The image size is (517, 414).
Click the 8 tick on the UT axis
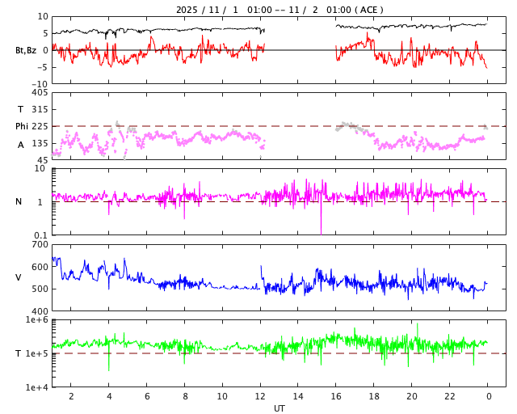184,396
